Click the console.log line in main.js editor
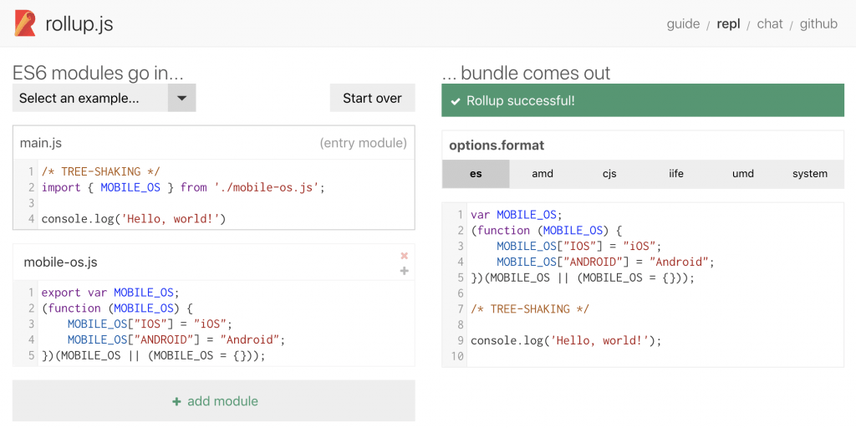Image resolution: width=856 pixels, height=428 pixels. click(134, 219)
